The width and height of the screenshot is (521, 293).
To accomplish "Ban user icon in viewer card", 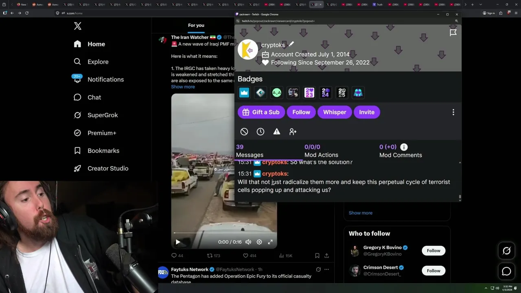I will (x=244, y=132).
